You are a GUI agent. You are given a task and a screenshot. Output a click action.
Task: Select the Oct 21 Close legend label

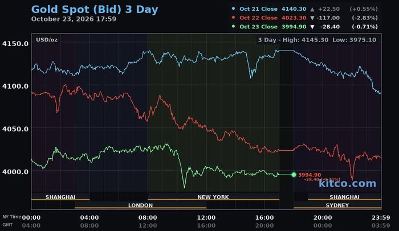(x=258, y=9)
